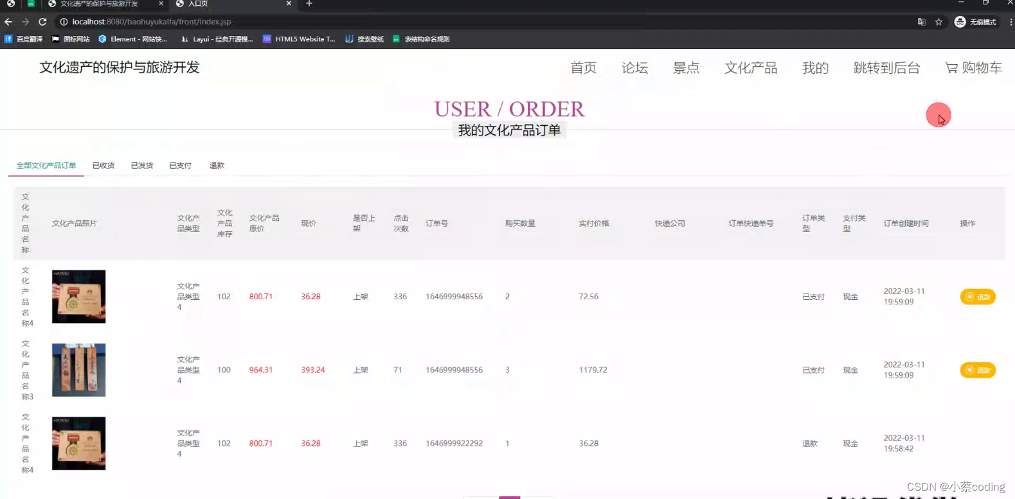Open the 景点 navigation item
This screenshot has width=1015, height=499.
pos(686,68)
